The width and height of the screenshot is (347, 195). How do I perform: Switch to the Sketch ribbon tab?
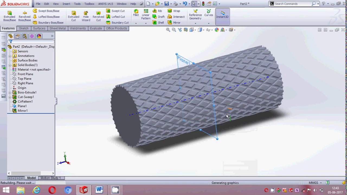[x=24, y=28]
